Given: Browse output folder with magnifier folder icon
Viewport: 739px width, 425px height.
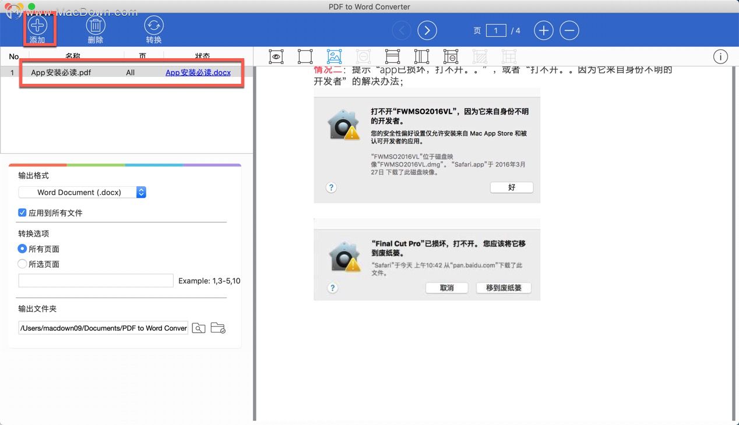Looking at the screenshot, I should pos(199,328).
